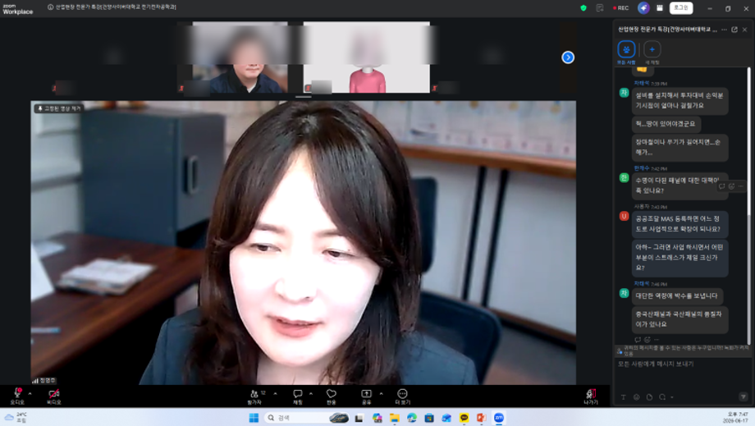Pop out the chat panel
This screenshot has height=426, width=755.
(x=734, y=30)
